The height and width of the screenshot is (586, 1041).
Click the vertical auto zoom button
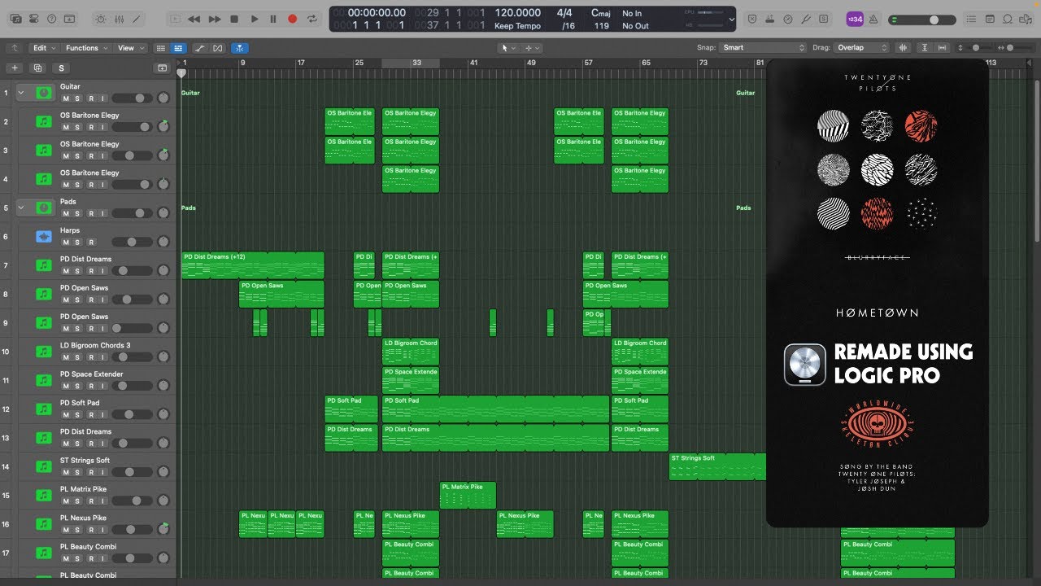(926, 48)
